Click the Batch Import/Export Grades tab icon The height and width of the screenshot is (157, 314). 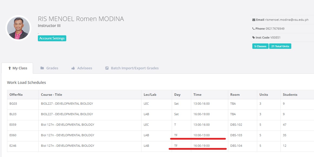107,68
